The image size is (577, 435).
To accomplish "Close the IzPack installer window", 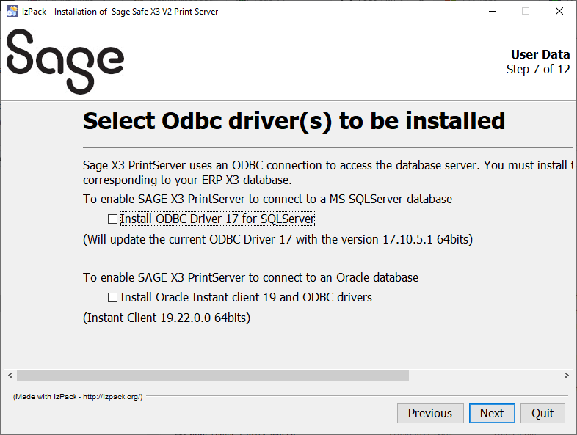I will [561, 11].
